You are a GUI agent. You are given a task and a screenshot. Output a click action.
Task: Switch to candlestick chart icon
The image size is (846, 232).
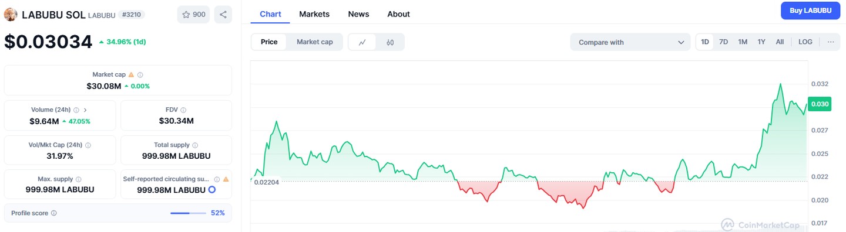click(390, 42)
